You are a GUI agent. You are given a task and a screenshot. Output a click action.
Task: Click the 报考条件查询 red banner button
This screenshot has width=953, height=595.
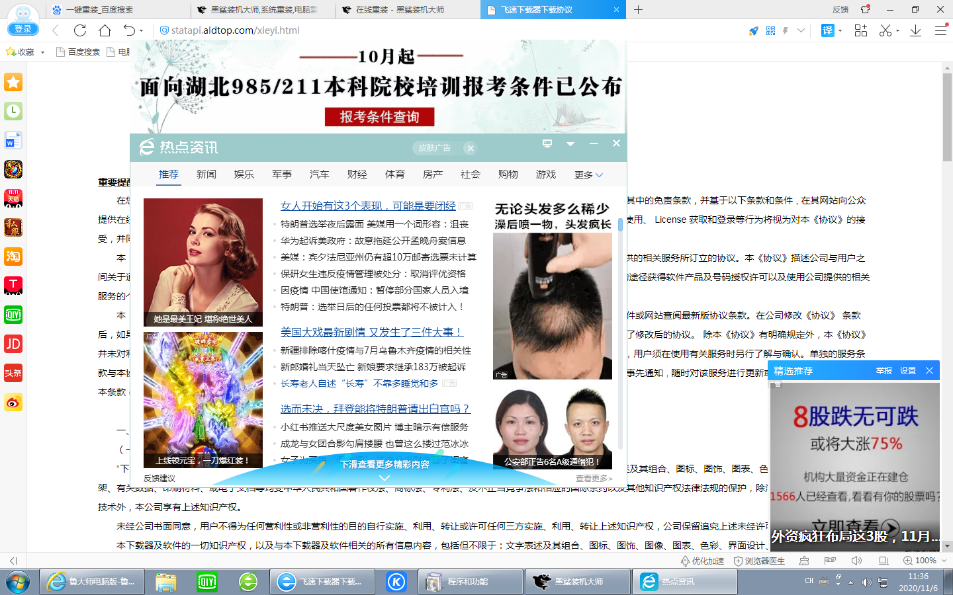[x=379, y=117]
